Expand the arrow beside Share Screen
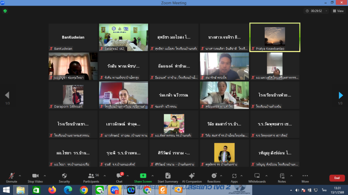 click(153, 176)
